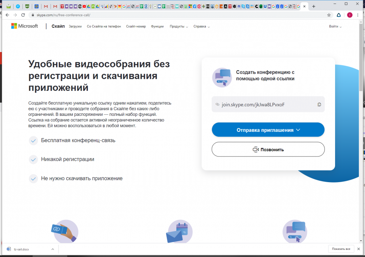
Task: Click 'Создать конференцию с помощью одной ссылки' heading
Action: (265, 76)
